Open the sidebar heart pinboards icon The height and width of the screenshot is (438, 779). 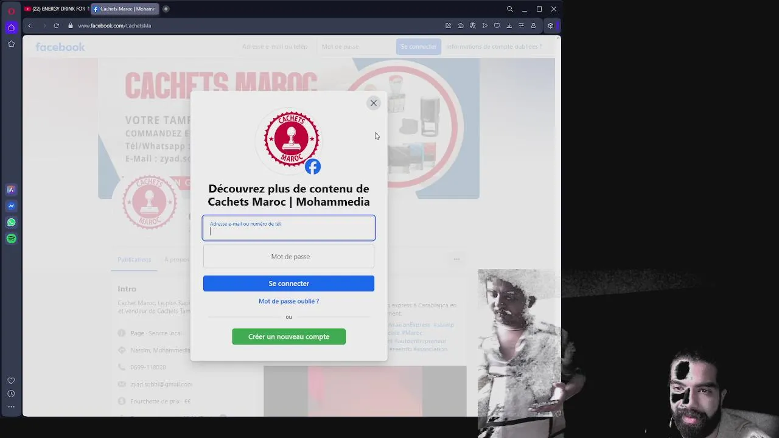[11, 381]
